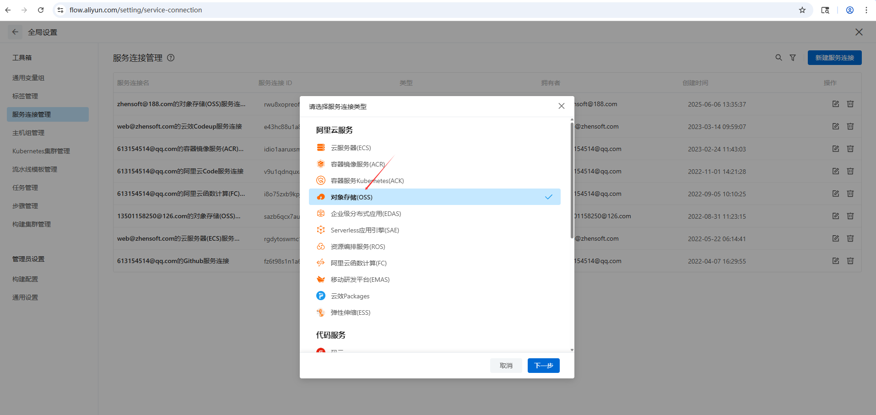
Task: Click the 下一步 button
Action: pos(544,366)
